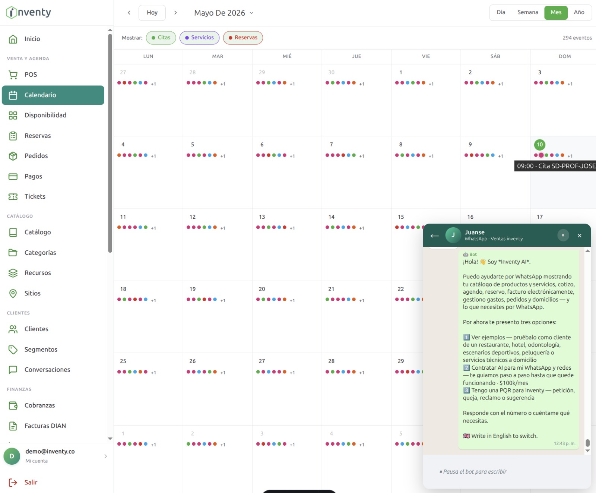Click the Catálogo book icon
Viewport: 596px width, 493px height.
[13, 232]
